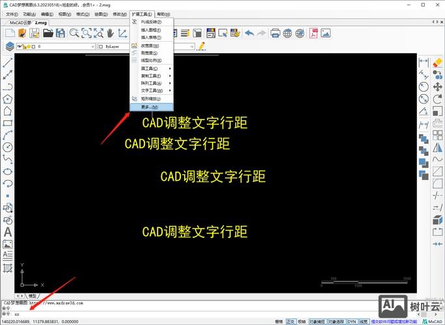
Task: Activate the Pan hand tool
Action: click(111, 33)
